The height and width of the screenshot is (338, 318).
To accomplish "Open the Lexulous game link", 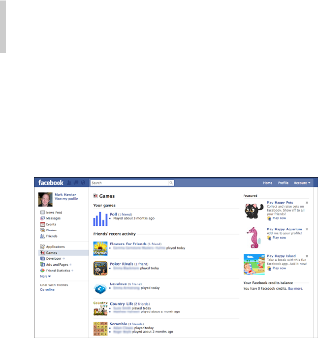I will click(x=118, y=284).
